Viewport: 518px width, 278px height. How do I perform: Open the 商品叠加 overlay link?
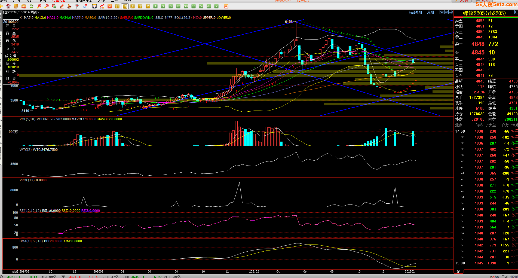[x=415, y=12]
